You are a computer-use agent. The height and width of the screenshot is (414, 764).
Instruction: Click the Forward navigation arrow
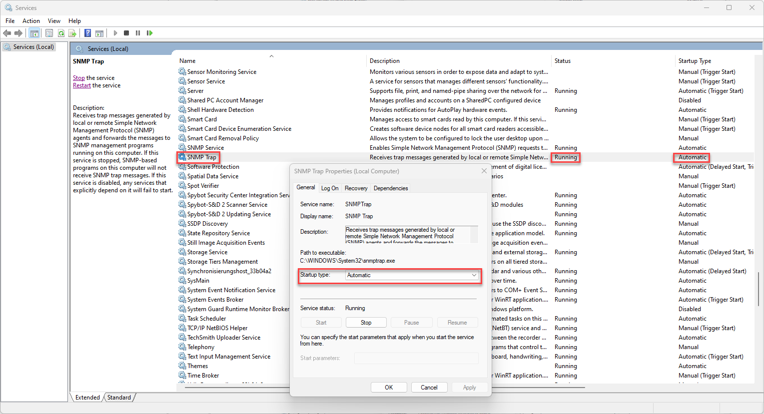[x=18, y=33]
